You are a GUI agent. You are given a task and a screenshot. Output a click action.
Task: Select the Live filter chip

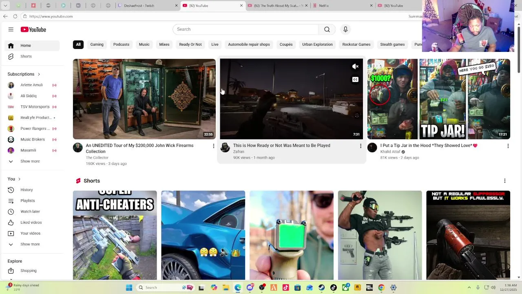(215, 45)
